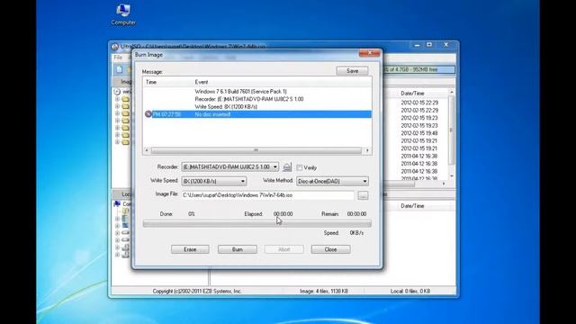Click the Burn button
This screenshot has height=324, width=576.
pos(238,249)
